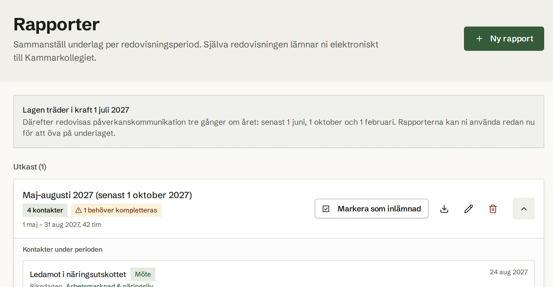Click the '1 maj – 31 aug 2027, 42 tim' summary

tap(62, 225)
